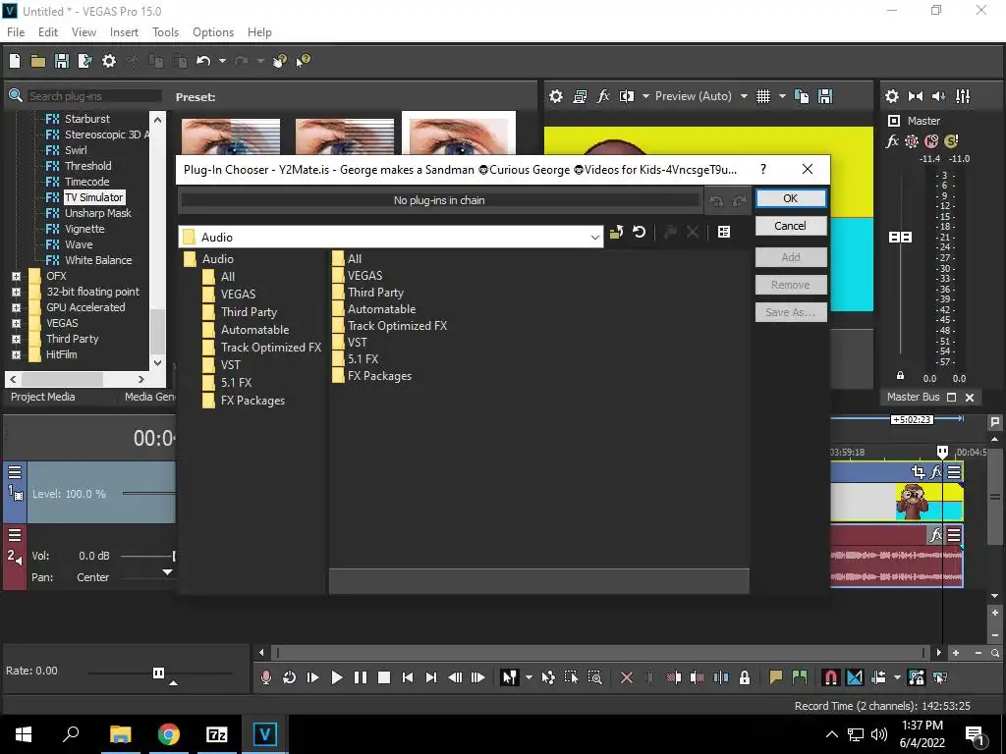Toggle Automatic Crossfades icon

pyautogui.click(x=855, y=677)
